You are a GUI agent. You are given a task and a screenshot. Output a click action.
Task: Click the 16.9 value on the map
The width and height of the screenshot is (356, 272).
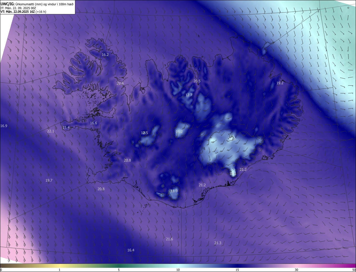pos(4,126)
